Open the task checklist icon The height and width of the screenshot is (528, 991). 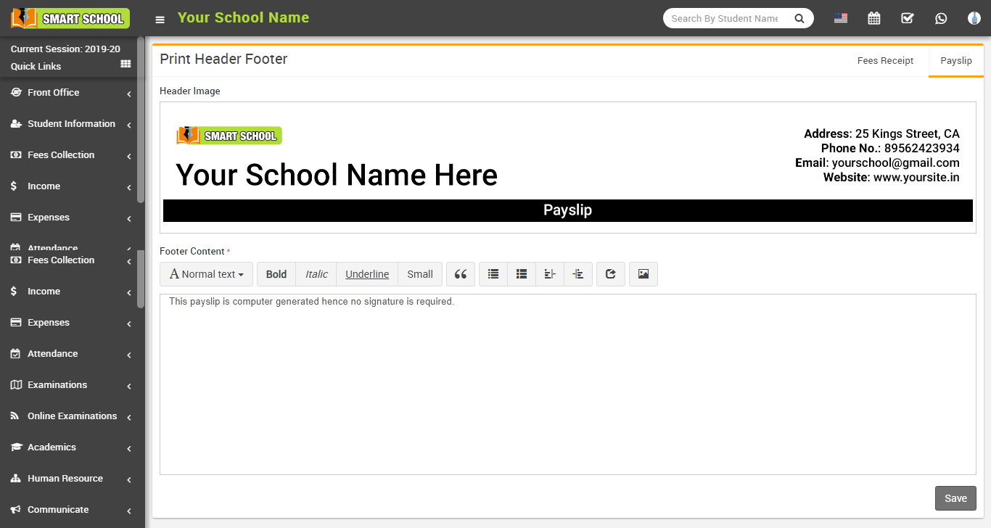[907, 19]
